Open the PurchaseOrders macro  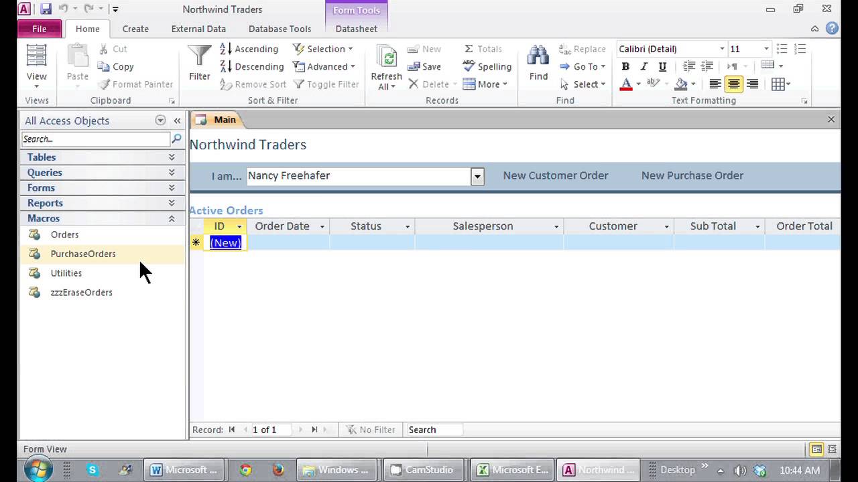(x=102, y=254)
